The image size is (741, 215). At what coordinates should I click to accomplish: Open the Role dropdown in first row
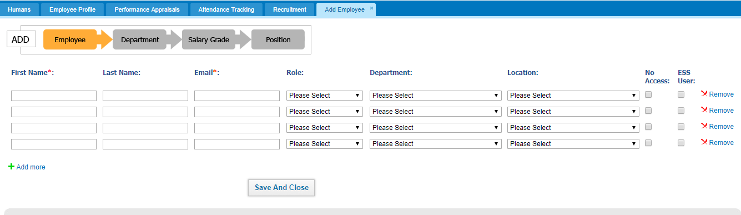(x=325, y=96)
